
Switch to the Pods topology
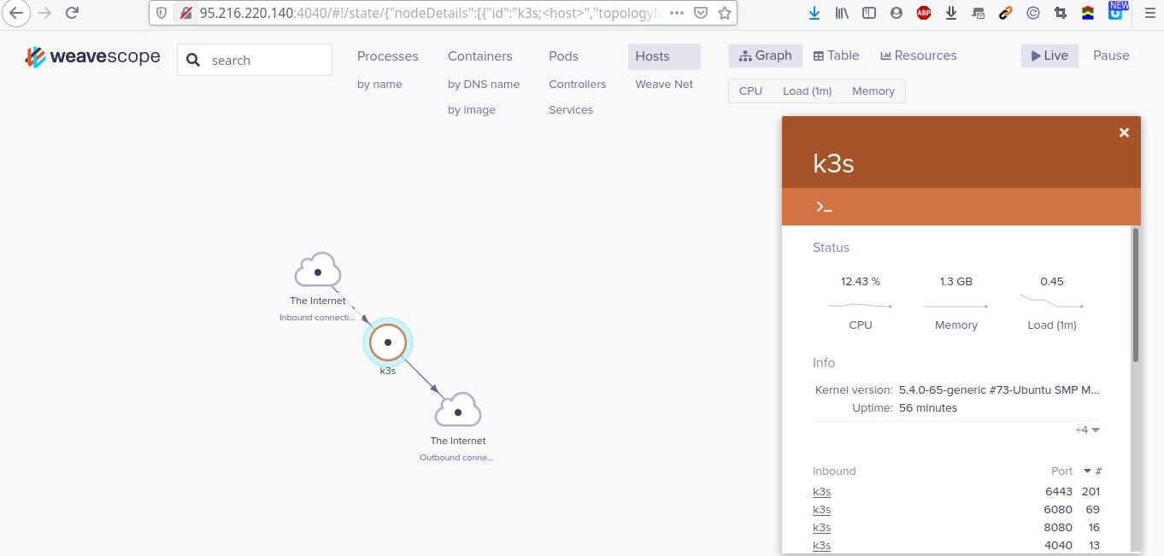click(x=563, y=56)
